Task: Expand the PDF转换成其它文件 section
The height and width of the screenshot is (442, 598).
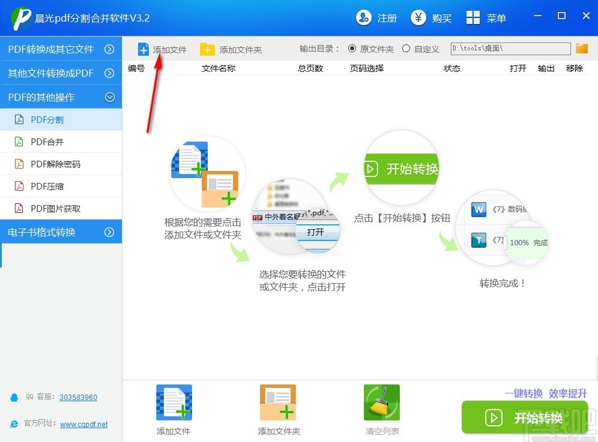Action: tap(51, 50)
